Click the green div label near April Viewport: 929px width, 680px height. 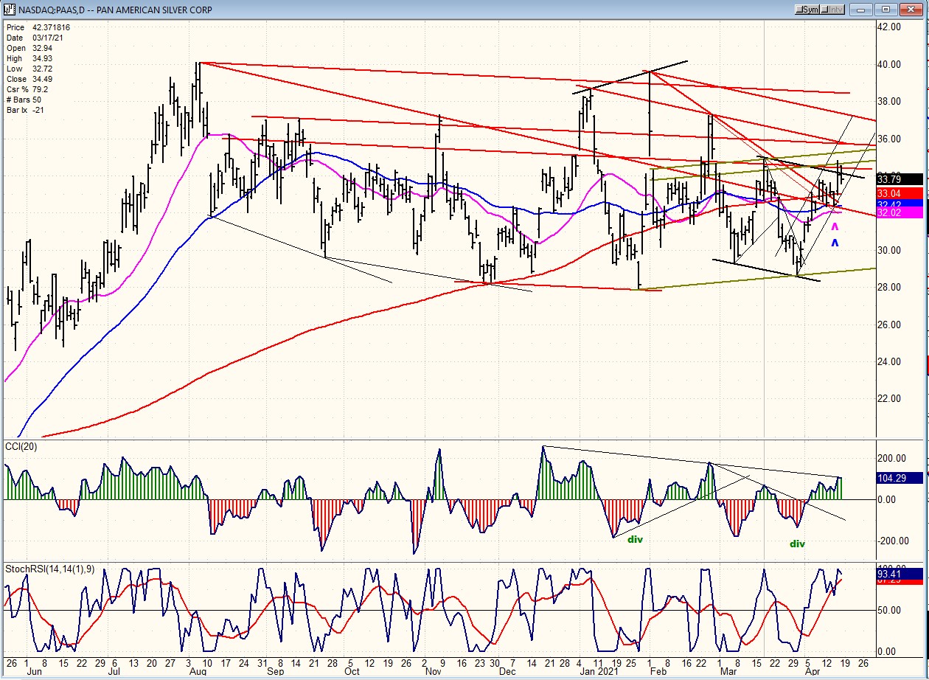coord(797,544)
